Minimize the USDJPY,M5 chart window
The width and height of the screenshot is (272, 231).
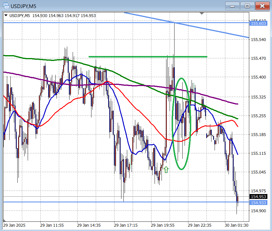232,6
